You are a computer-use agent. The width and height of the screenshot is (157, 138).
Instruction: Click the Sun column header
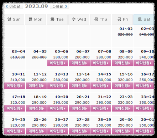[14, 20]
